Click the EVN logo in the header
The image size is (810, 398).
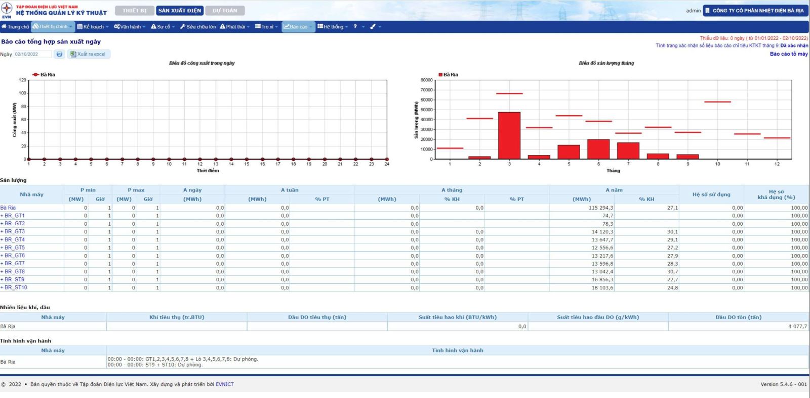pyautogui.click(x=7, y=10)
